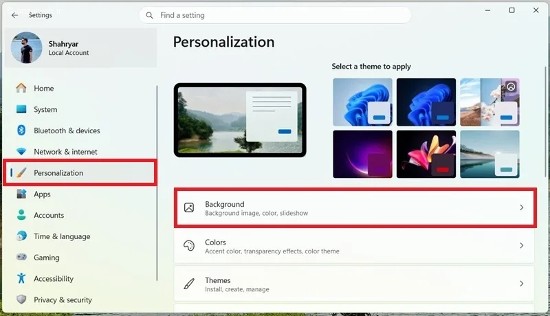The width and height of the screenshot is (550, 316).
Task: Apply the calm lake landscape theme
Action: click(489, 154)
